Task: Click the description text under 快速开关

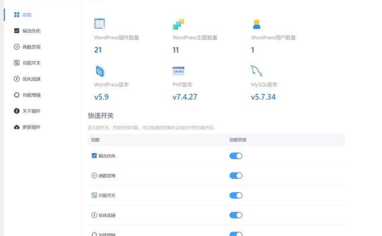Action: pos(151,128)
